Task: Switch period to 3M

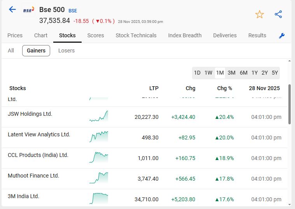Action: 232,73
